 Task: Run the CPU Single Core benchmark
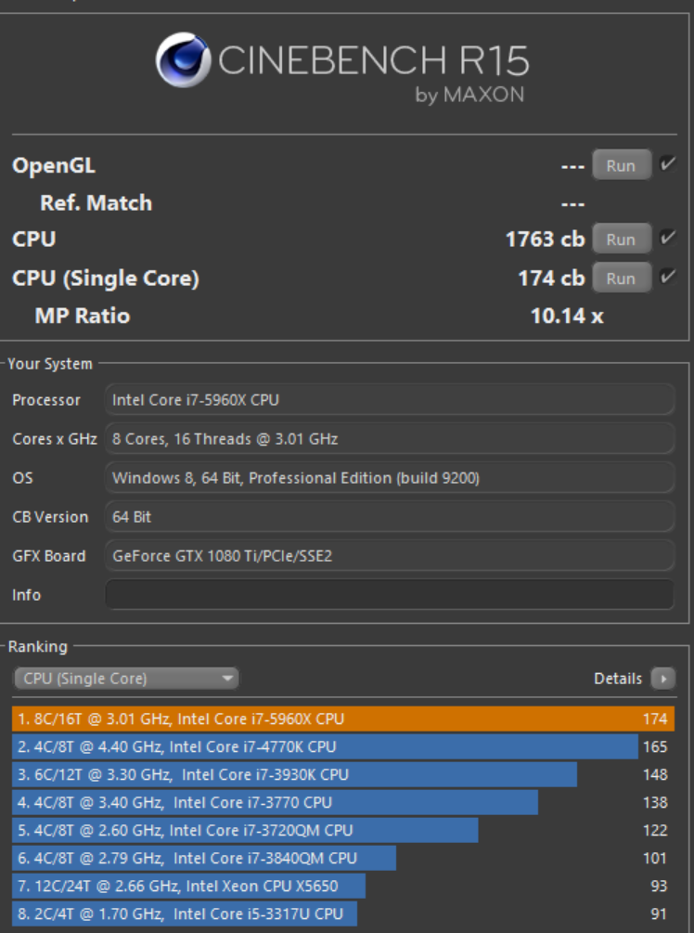coord(621,278)
